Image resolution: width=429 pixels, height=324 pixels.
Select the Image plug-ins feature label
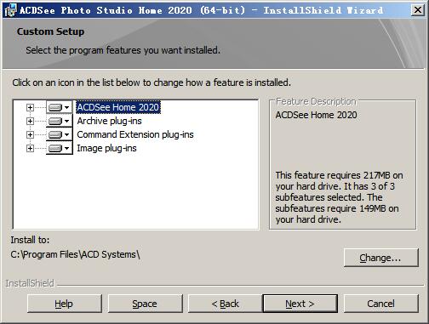pos(106,148)
